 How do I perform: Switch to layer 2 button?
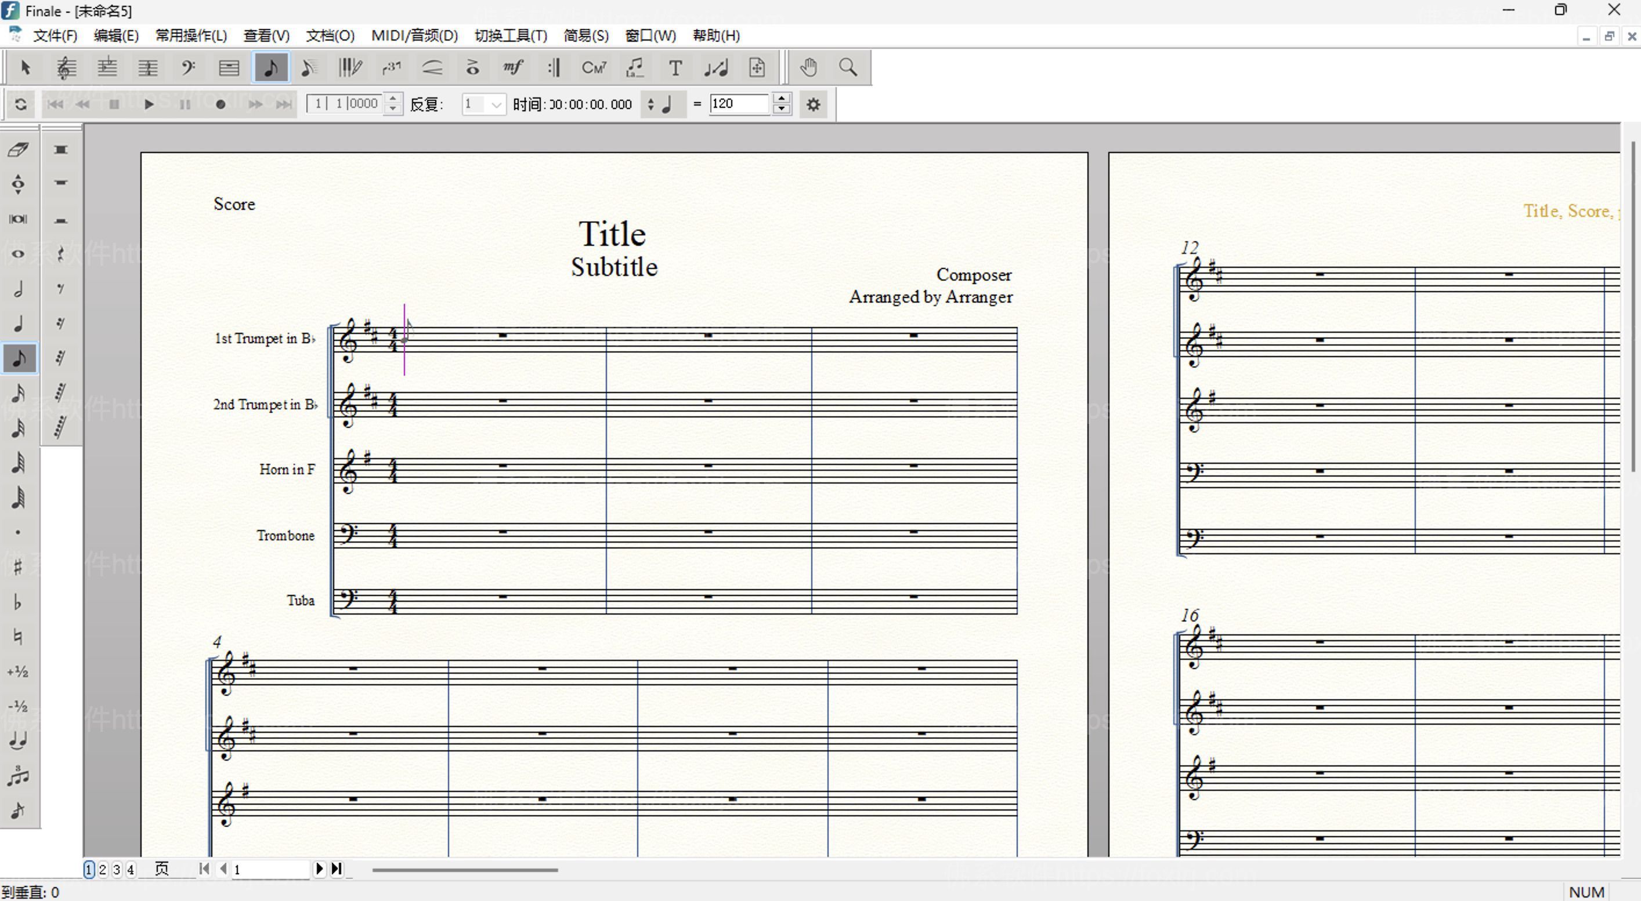pos(103,869)
